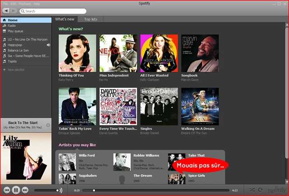Click the Back To The Start track title
Viewport: 289px width, 196px height.
coord(23,123)
